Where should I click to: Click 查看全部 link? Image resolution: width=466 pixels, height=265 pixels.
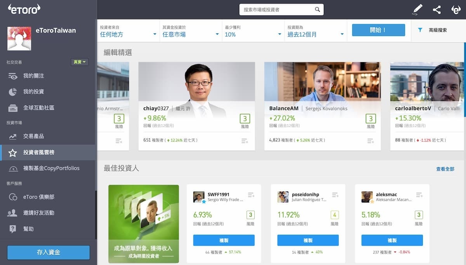[445, 169]
